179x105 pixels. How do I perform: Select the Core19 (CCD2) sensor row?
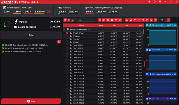coord(103,103)
